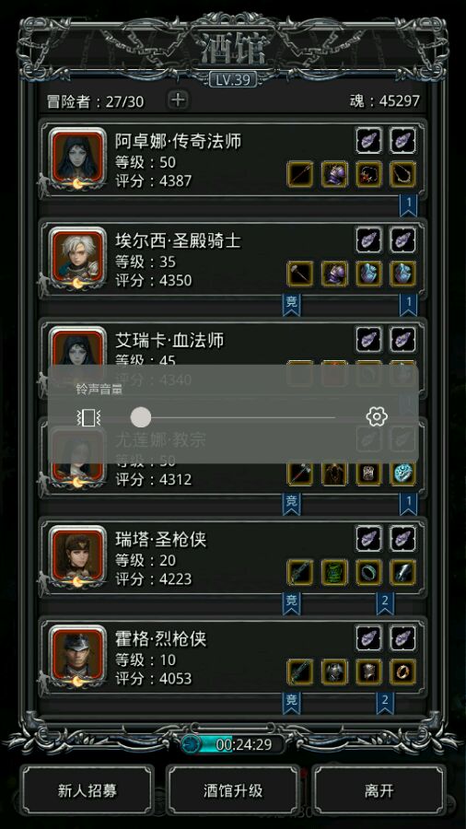Image resolution: width=466 pixels, height=829 pixels.
Task: Tap 埃尔西·圣殿骑士 helmet equipment icon
Action: (334, 274)
